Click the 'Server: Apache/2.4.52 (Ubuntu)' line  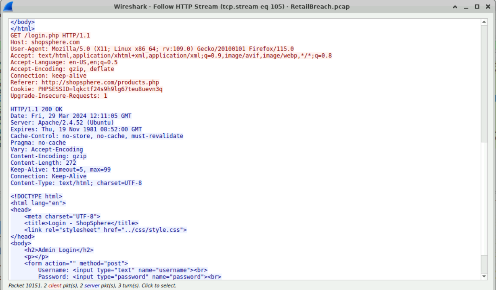62,123
